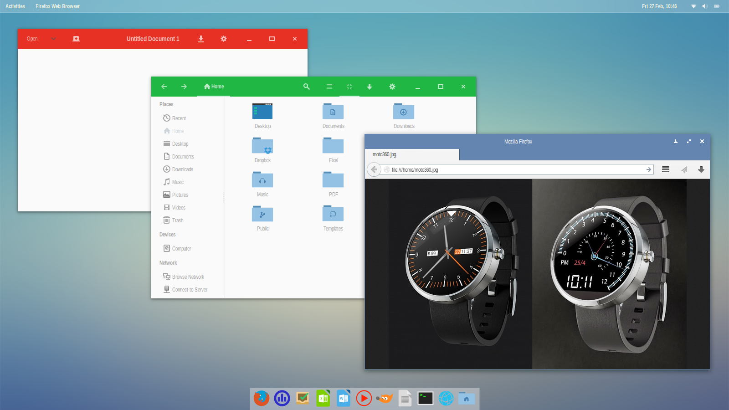Select the Templates folder

point(333,214)
